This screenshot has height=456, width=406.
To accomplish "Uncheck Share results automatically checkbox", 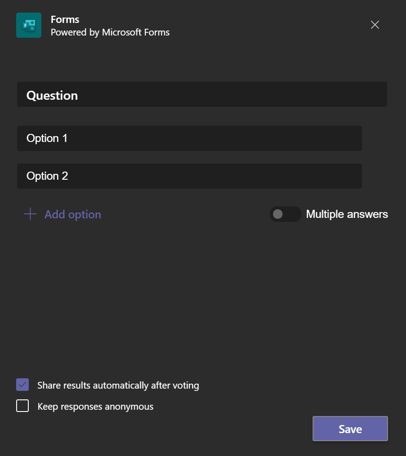I will tap(22, 385).
